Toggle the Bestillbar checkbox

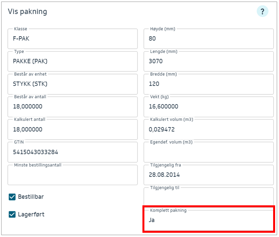pos(12,197)
